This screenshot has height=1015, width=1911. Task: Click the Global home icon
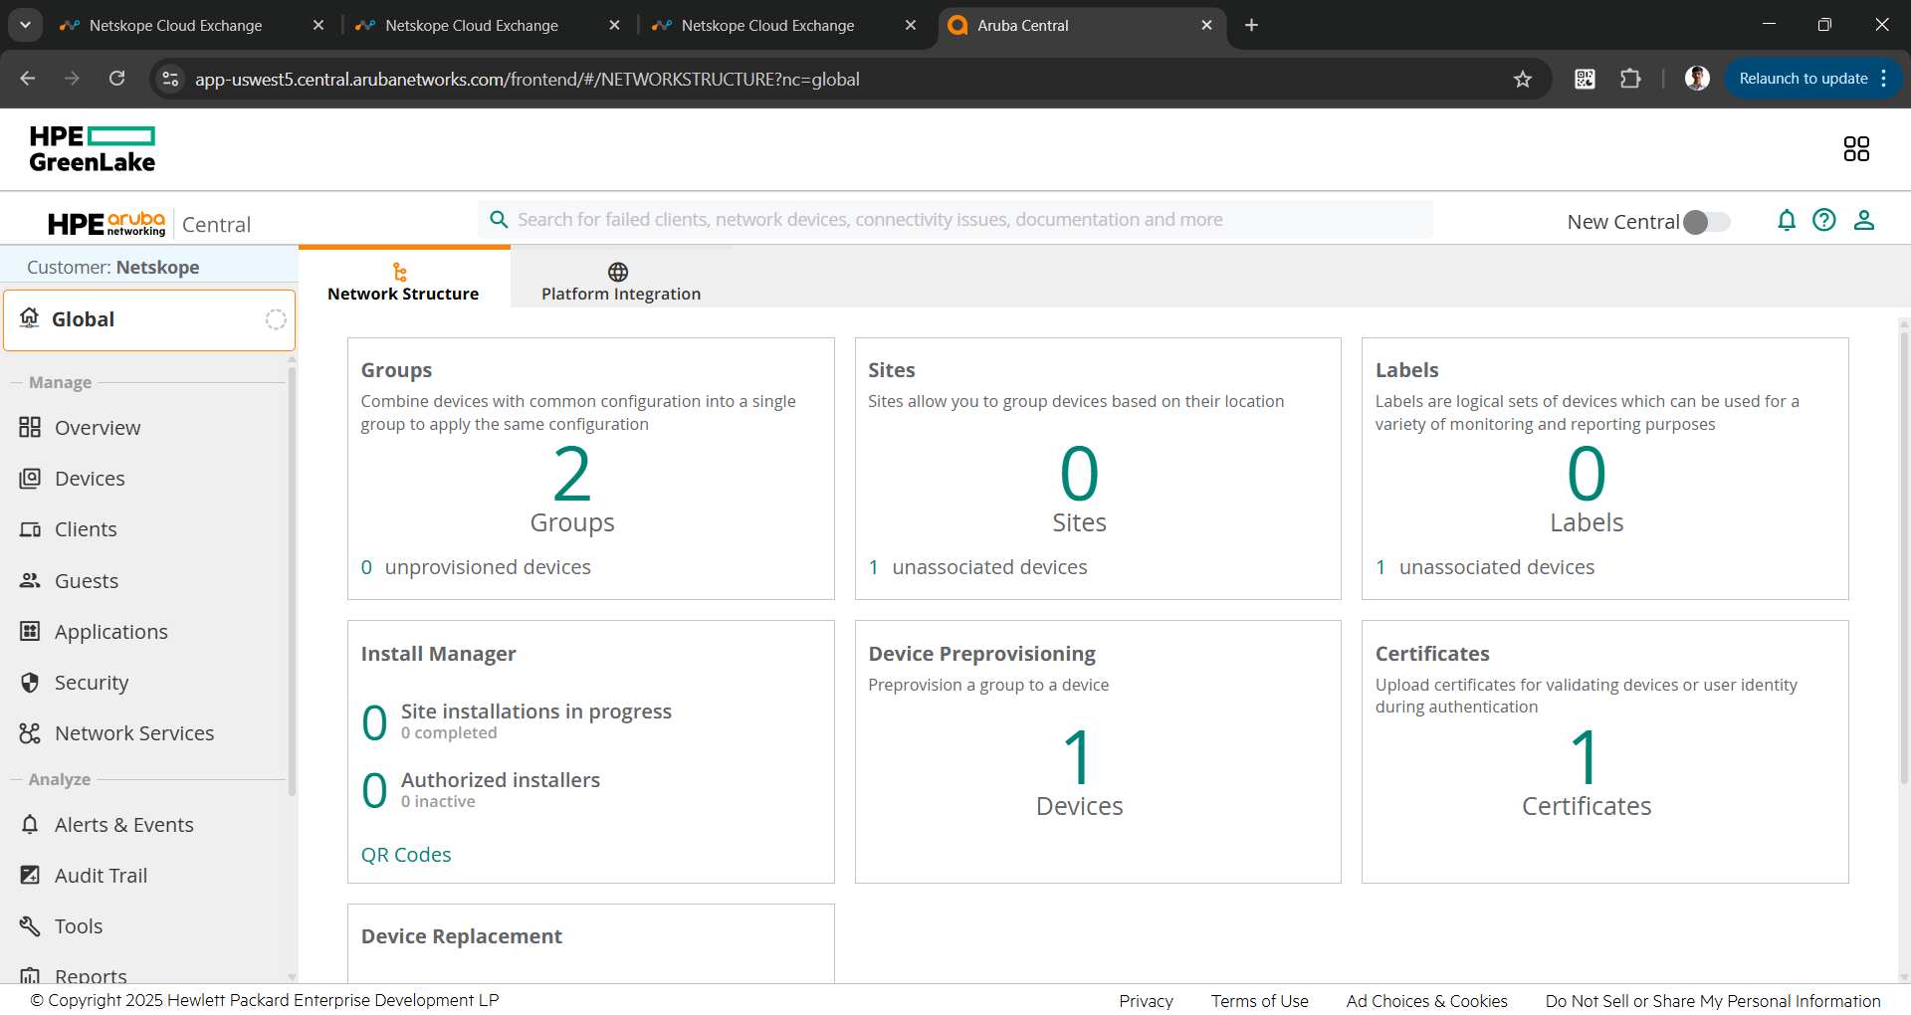pyautogui.click(x=30, y=317)
